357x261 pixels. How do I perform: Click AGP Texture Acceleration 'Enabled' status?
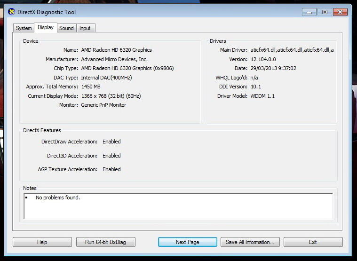coord(111,169)
